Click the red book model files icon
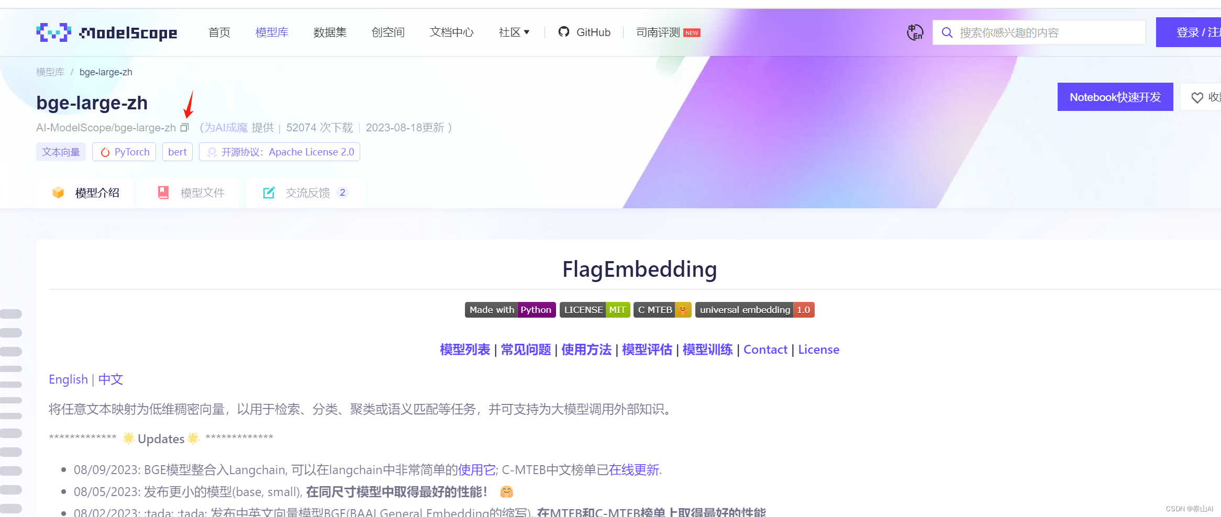The image size is (1221, 517). point(163,193)
